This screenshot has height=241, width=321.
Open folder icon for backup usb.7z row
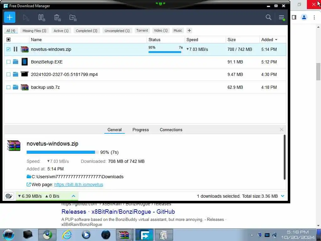click(x=15, y=87)
